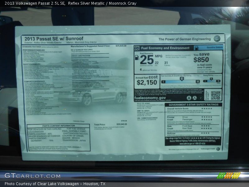Open the GTCARLOT.COM watermark link
Viewport: 249px width, 187px height.
(32, 175)
